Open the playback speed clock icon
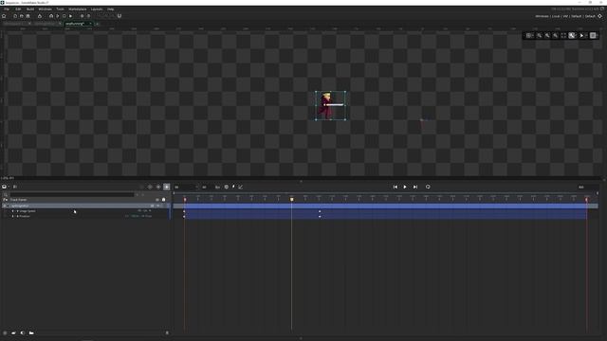The height and width of the screenshot is (341, 607). click(227, 188)
